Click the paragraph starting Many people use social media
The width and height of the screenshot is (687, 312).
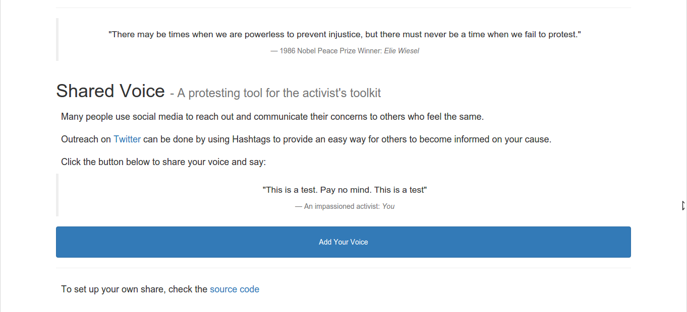pos(272,117)
